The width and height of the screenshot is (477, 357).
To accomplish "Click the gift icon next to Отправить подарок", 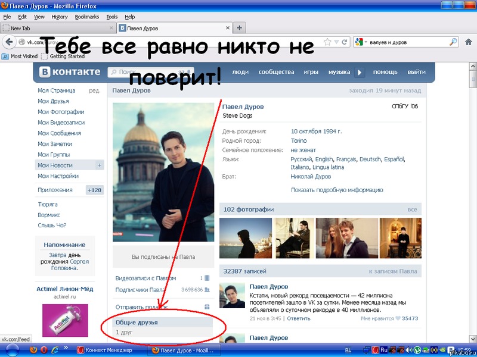I will coord(207,306).
